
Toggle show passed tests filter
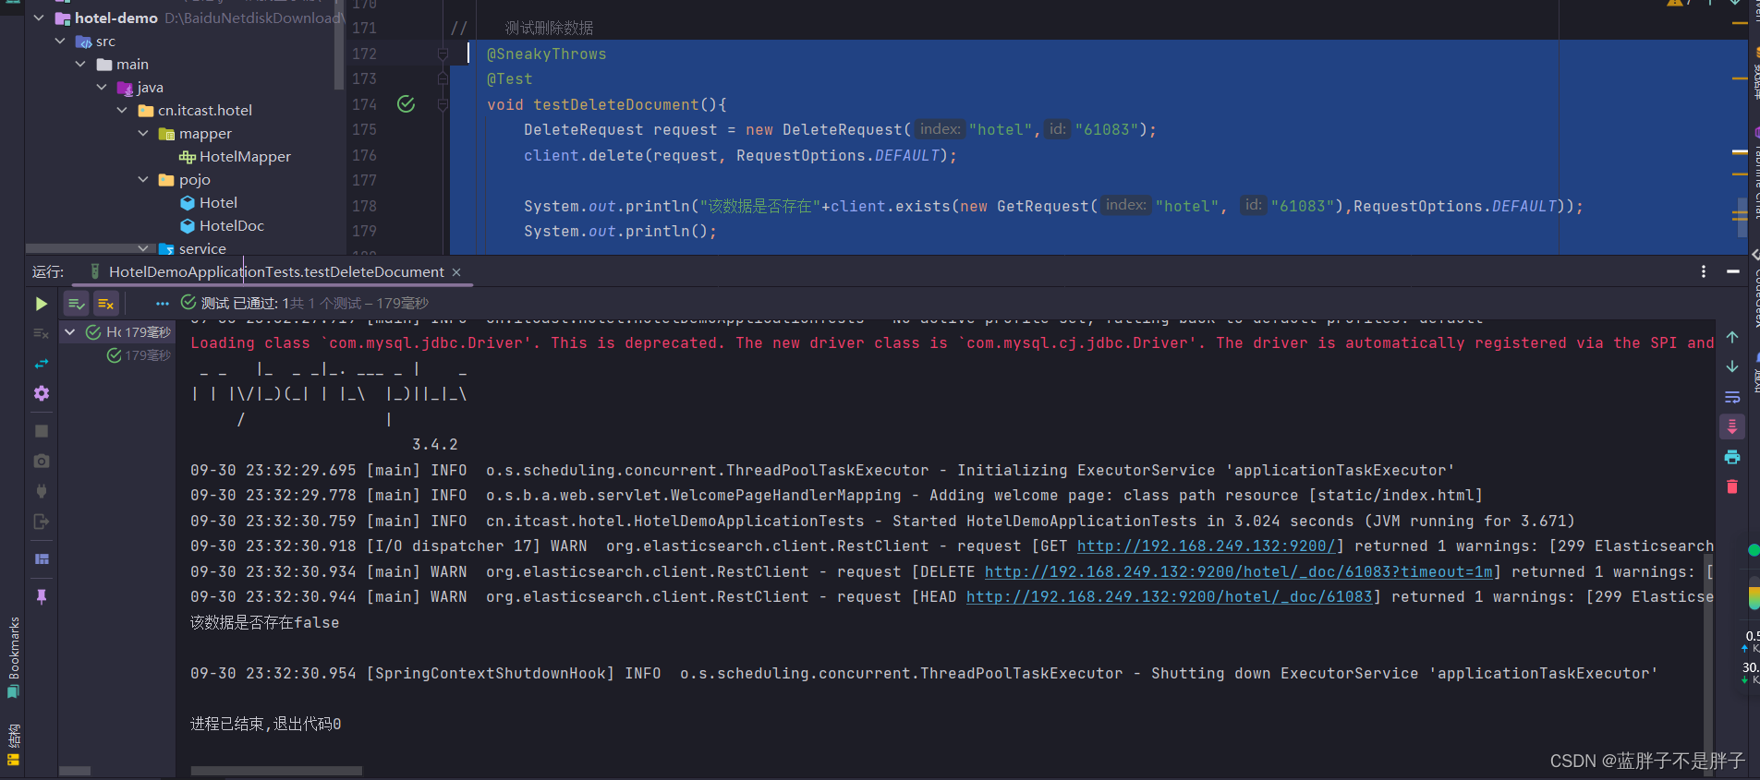coord(77,304)
